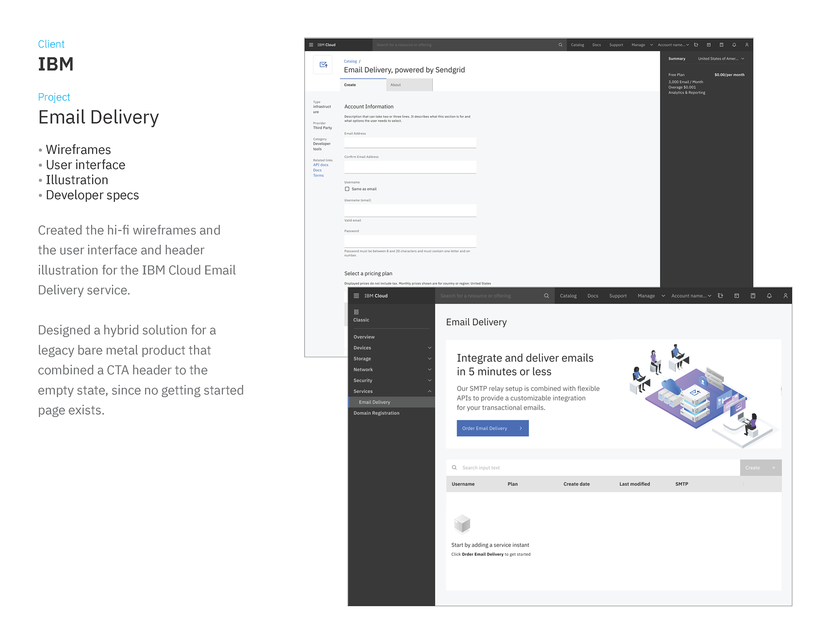Click the Order Email Delivery button

[x=492, y=428]
